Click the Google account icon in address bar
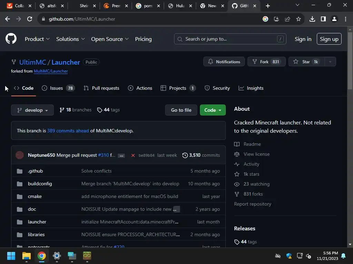This screenshot has width=353, height=264. 265,19
